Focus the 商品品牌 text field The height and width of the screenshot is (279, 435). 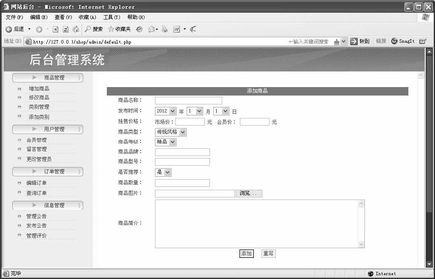click(x=182, y=152)
